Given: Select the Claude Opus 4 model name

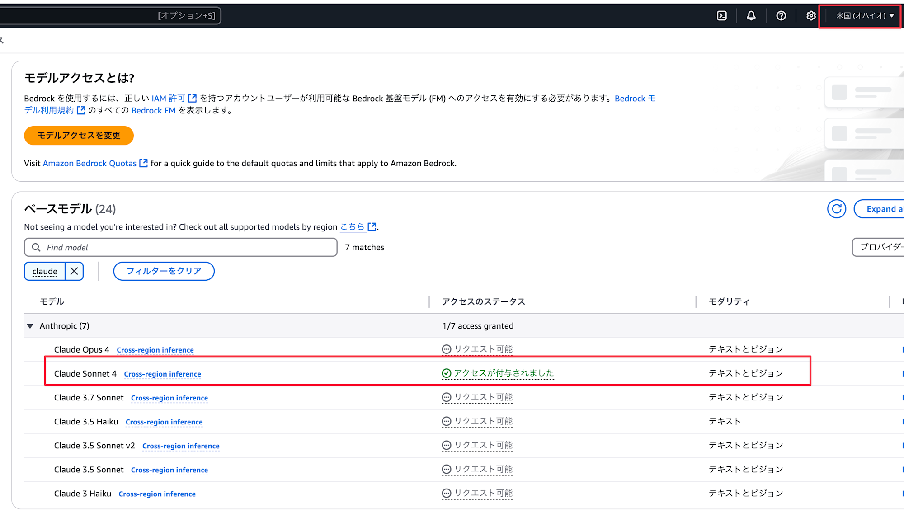Looking at the screenshot, I should click(82, 350).
